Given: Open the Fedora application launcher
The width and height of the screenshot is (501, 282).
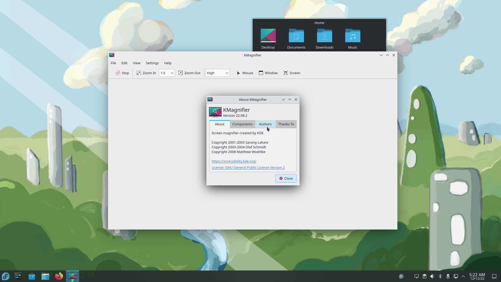Looking at the screenshot, I should (x=6, y=276).
